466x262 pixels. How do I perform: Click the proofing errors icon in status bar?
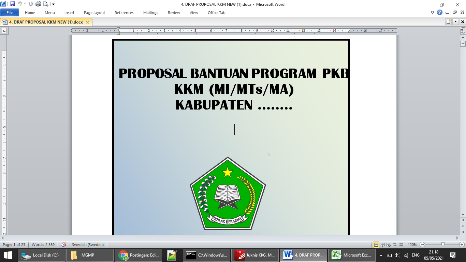[63, 245]
